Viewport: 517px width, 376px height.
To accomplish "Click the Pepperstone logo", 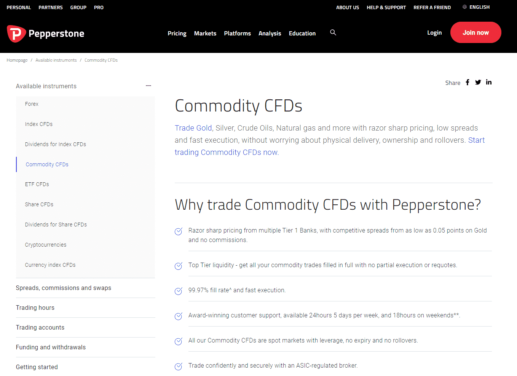I will pos(46,33).
